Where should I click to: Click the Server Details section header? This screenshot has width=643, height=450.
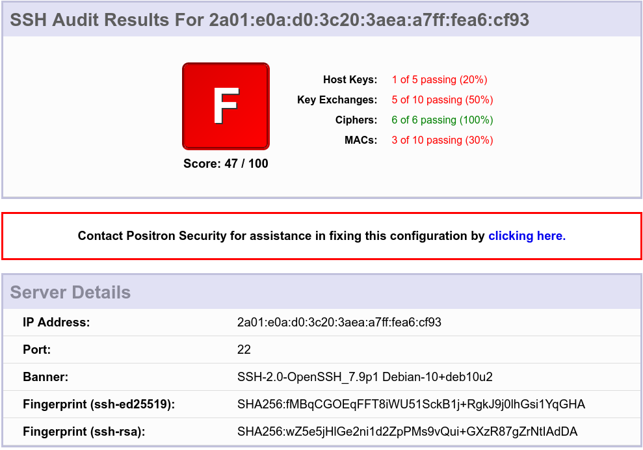[x=70, y=293]
